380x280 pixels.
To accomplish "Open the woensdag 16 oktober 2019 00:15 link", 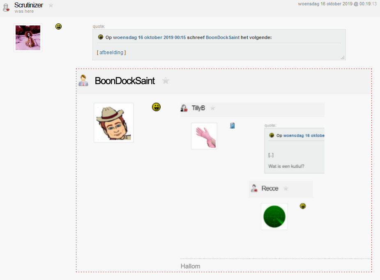I will [149, 37].
